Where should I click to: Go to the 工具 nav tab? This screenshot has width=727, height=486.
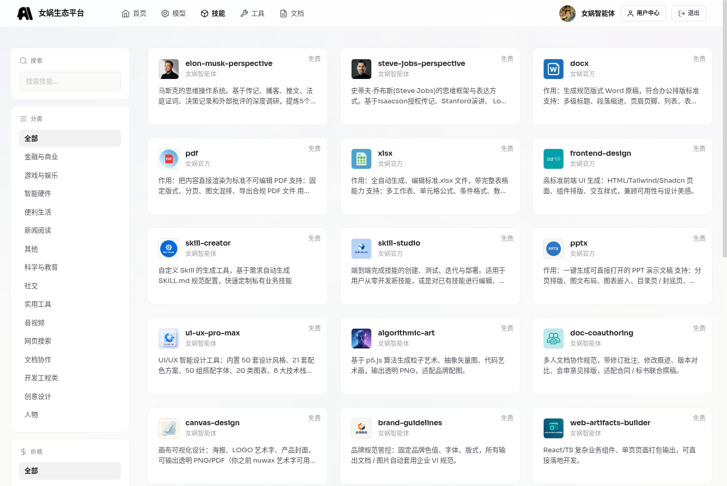252,14
